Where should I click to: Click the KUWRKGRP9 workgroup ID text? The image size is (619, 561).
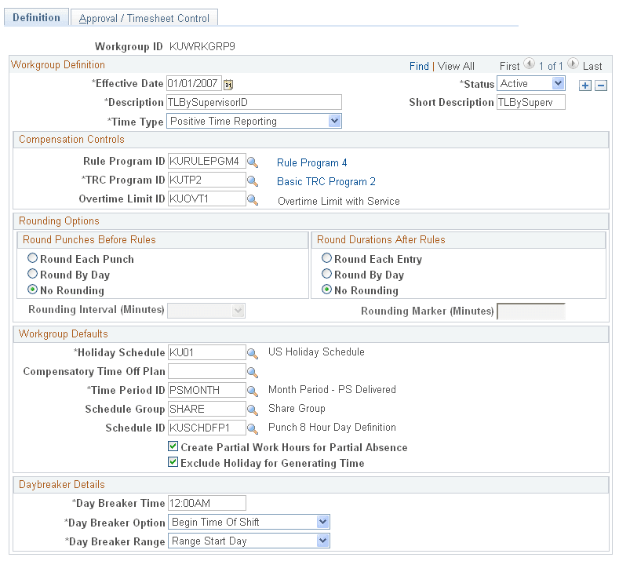click(x=202, y=46)
